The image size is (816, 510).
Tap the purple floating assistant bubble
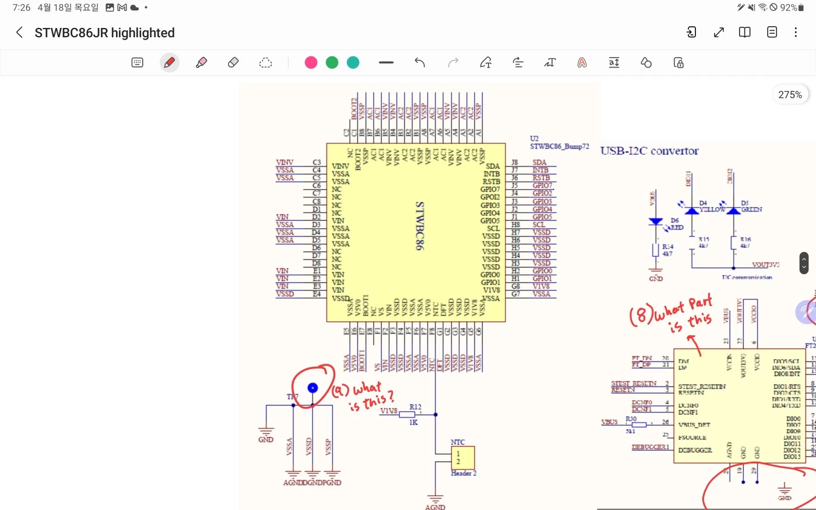(806, 311)
